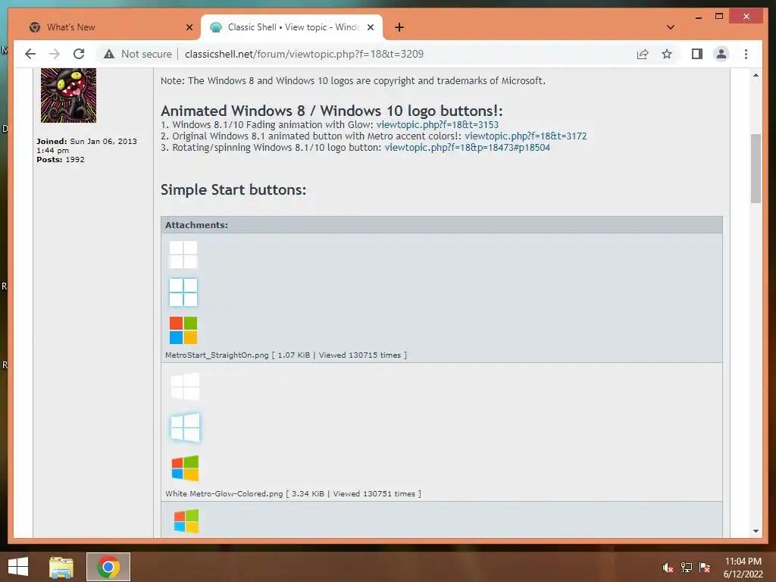Open the browser side panel
Screen dimensions: 776x582
point(697,54)
